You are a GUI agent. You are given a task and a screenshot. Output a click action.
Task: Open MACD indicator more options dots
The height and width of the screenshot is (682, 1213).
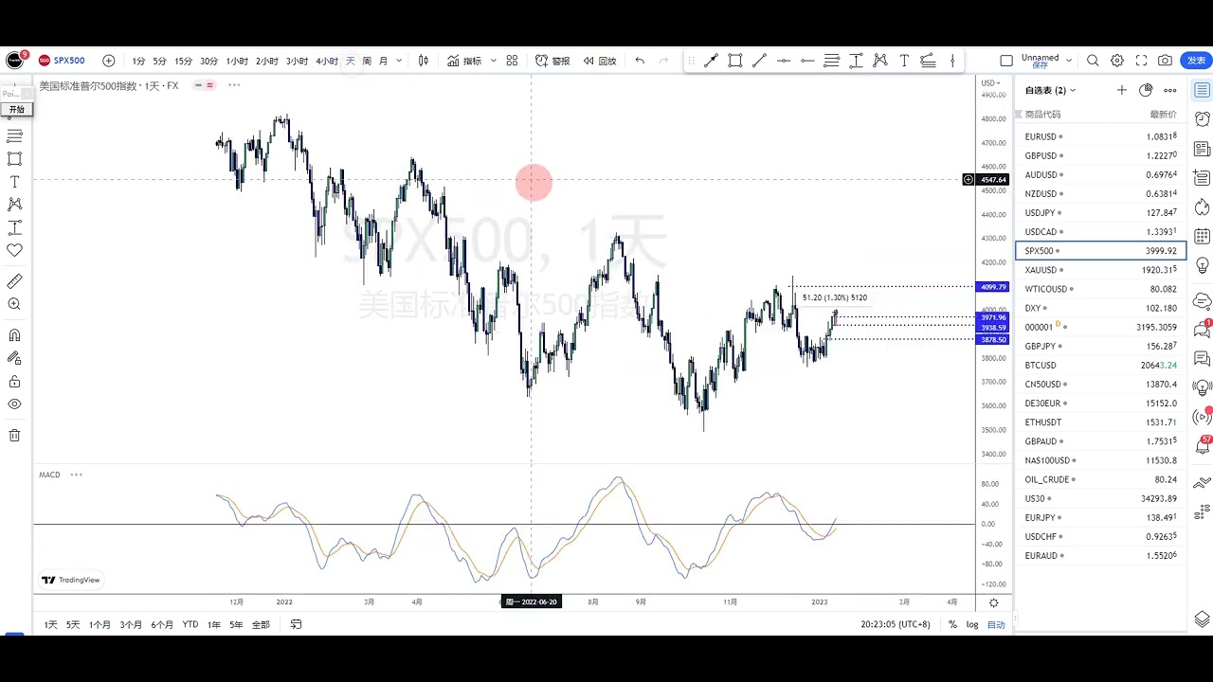[x=76, y=475]
